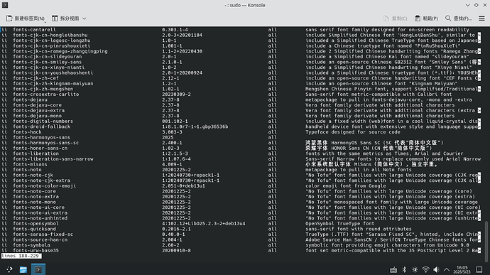The width and height of the screenshot is (490, 275).
Task: Click the 'OpenSymbol TrueType font' description
Action: pyautogui.click(x=339, y=224)
